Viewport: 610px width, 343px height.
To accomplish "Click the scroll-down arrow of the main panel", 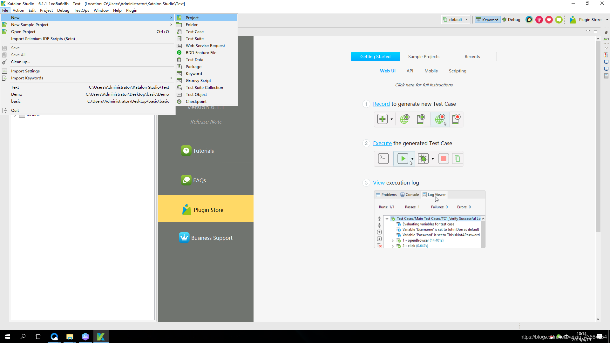I will point(598,319).
